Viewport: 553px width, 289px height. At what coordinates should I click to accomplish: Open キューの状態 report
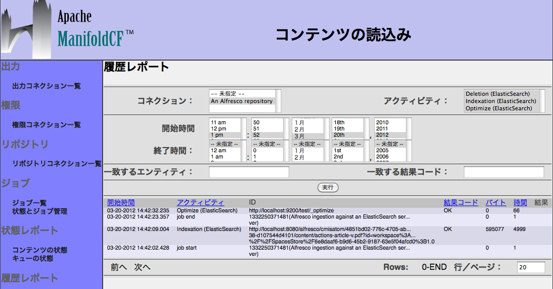(32, 258)
